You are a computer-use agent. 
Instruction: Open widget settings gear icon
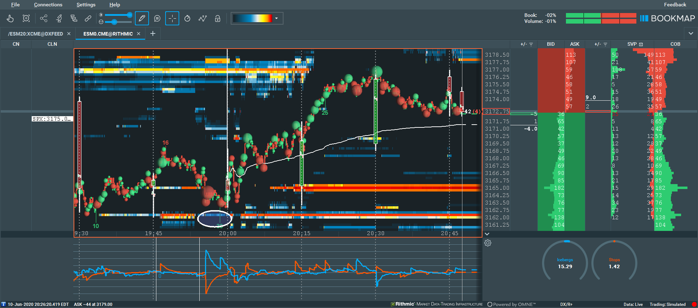pyautogui.click(x=488, y=243)
